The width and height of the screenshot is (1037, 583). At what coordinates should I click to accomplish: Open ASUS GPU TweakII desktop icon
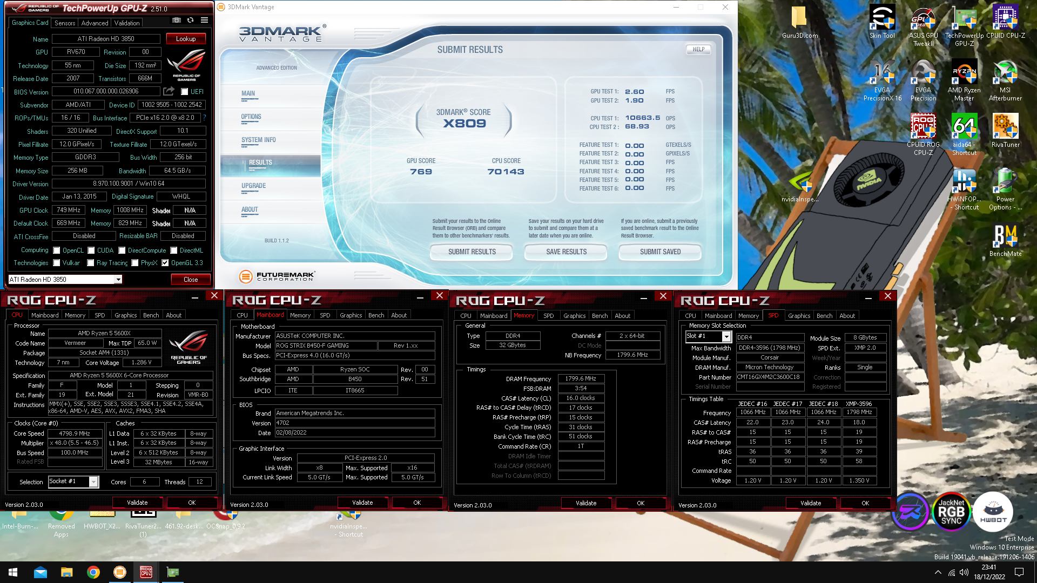[x=923, y=26]
